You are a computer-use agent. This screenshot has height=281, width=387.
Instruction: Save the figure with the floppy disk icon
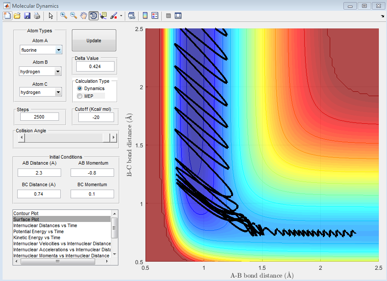(27, 16)
